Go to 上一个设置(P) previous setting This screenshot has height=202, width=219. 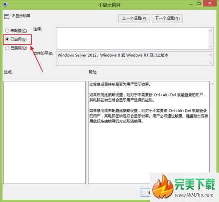(x=134, y=18)
